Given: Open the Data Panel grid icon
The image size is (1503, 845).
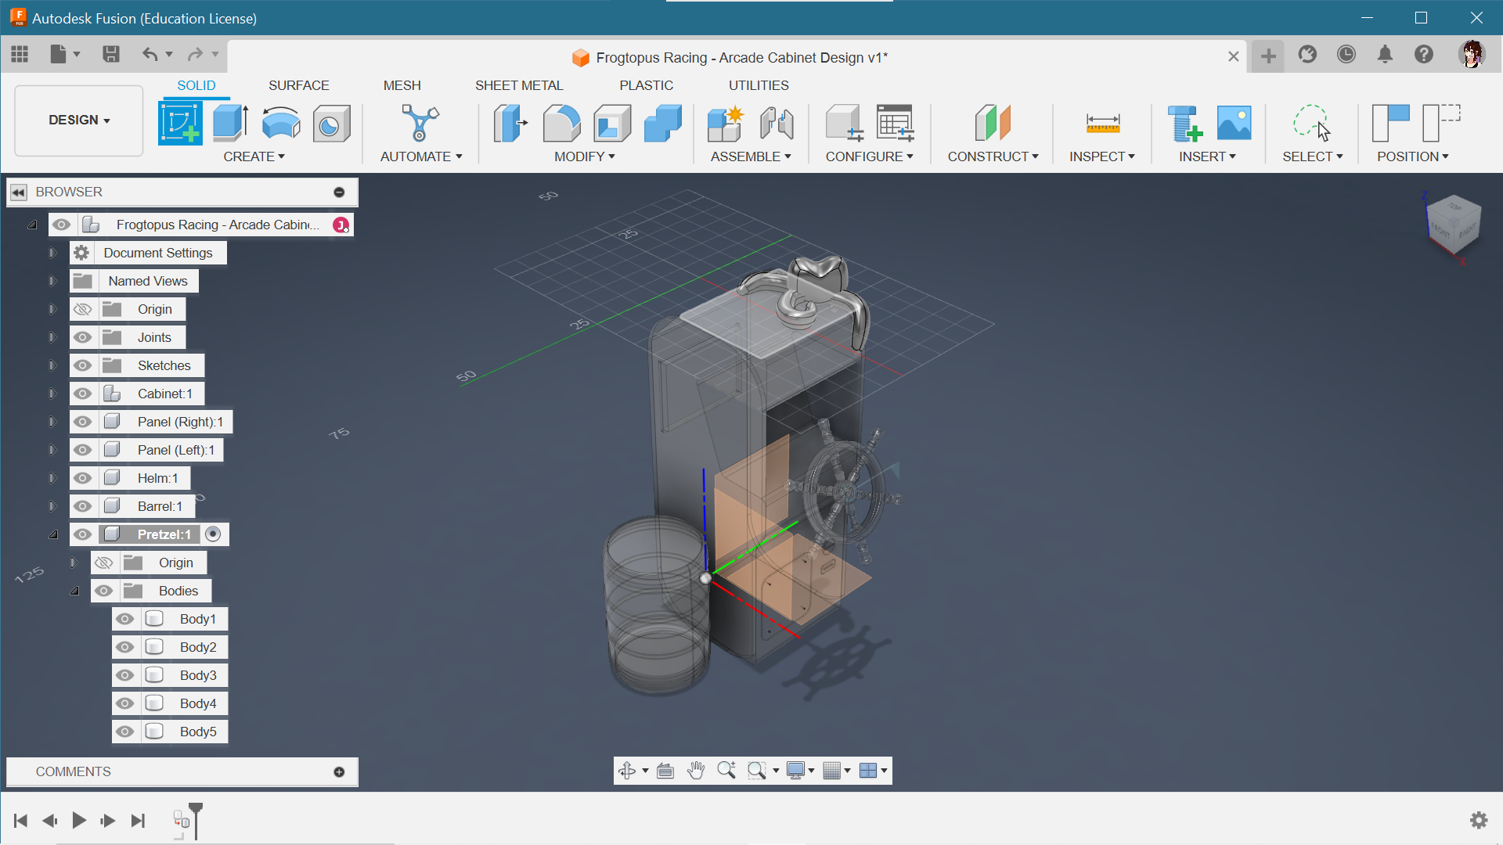Looking at the screenshot, I should pyautogui.click(x=20, y=54).
